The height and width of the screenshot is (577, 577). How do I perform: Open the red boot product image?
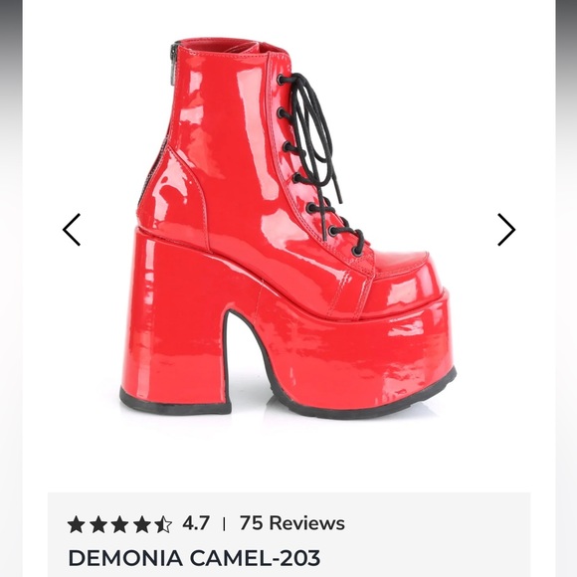(288, 228)
